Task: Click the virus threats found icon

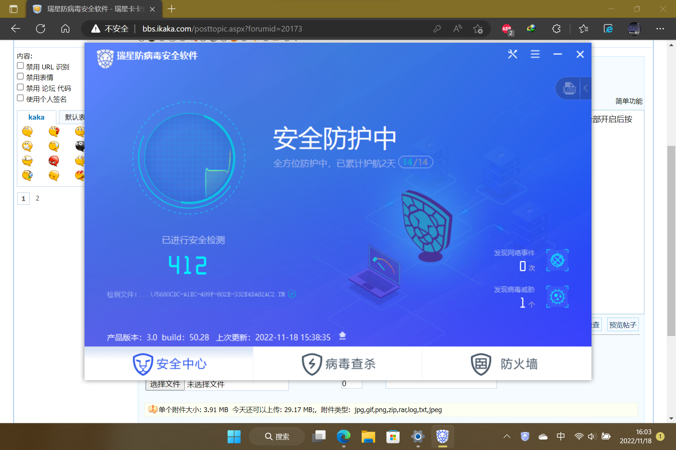Action: pos(557,297)
